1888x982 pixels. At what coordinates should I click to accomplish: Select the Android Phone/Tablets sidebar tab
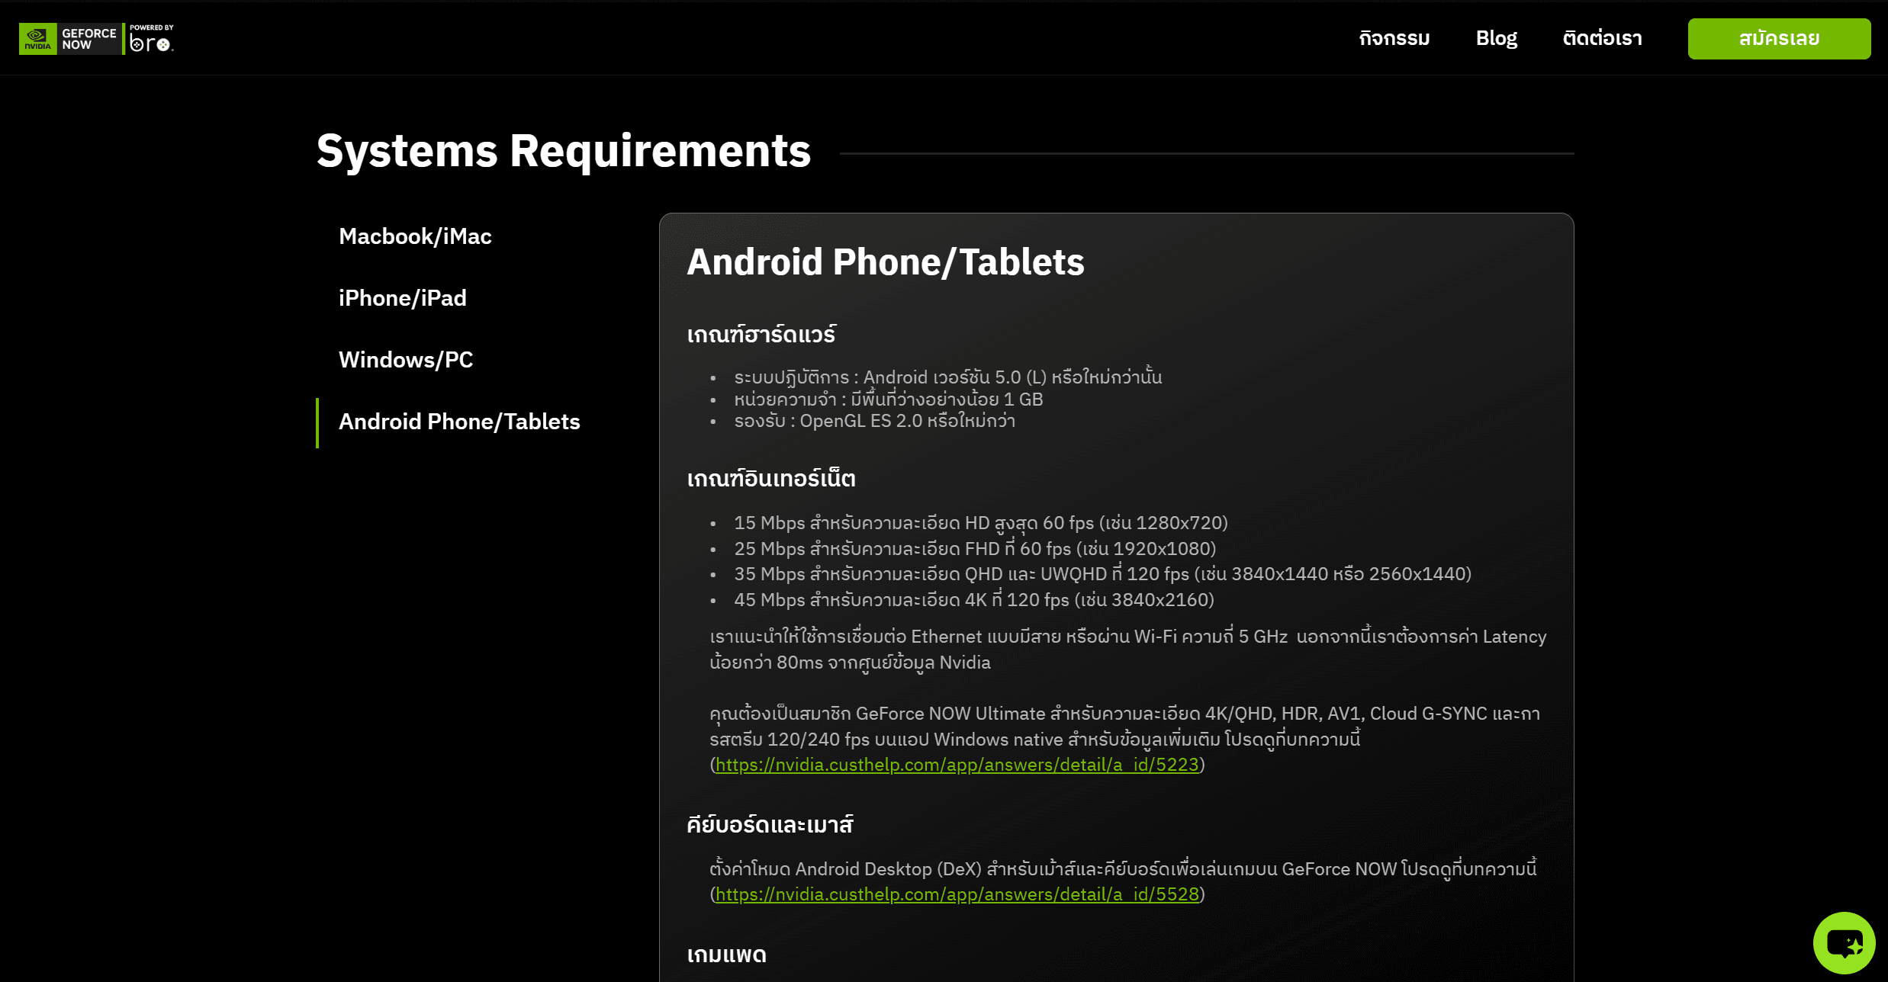pos(459,422)
